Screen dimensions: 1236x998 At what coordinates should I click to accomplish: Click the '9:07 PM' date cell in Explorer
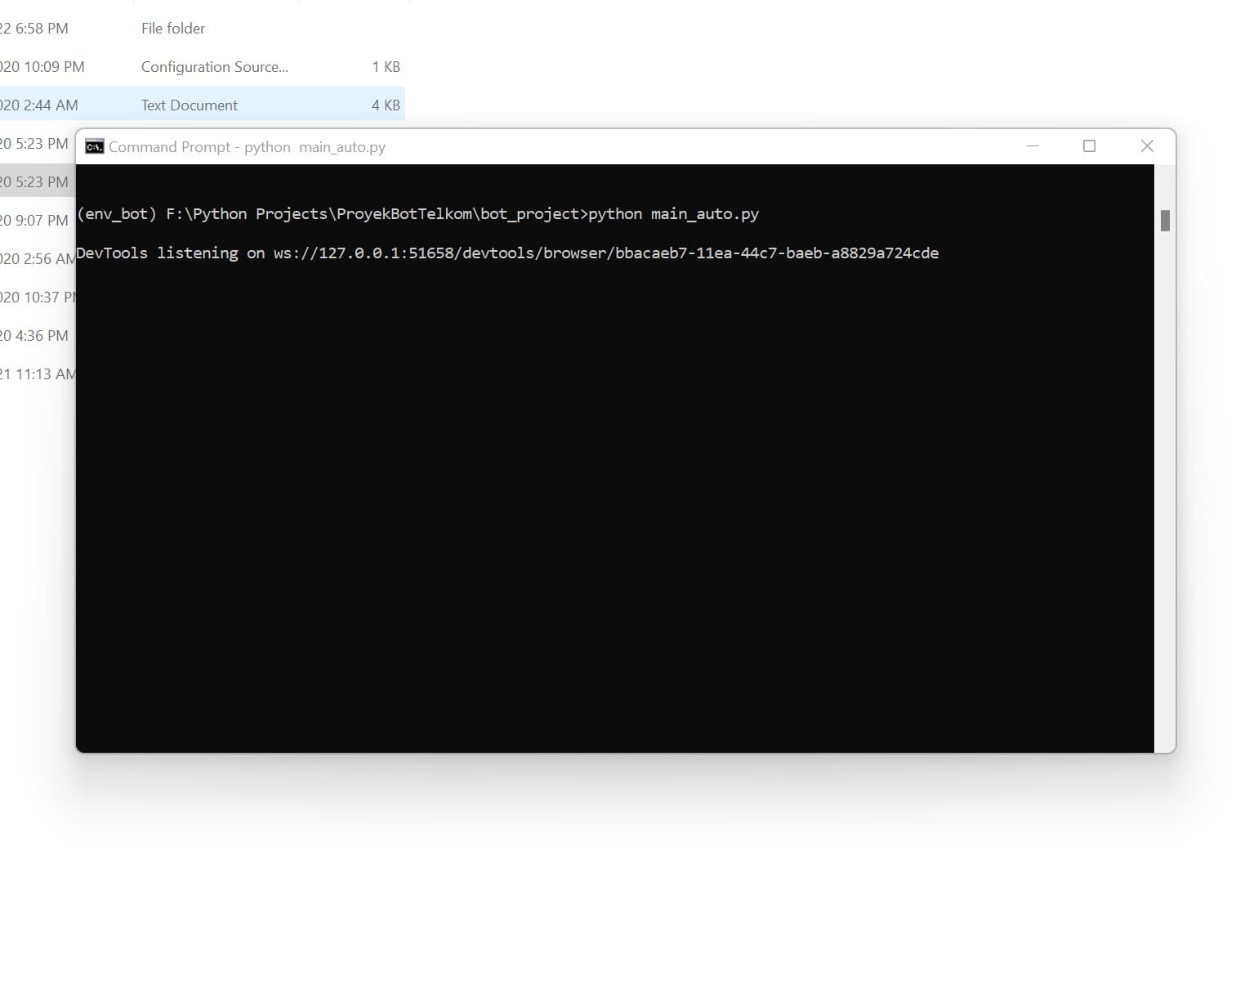pyautogui.click(x=34, y=221)
